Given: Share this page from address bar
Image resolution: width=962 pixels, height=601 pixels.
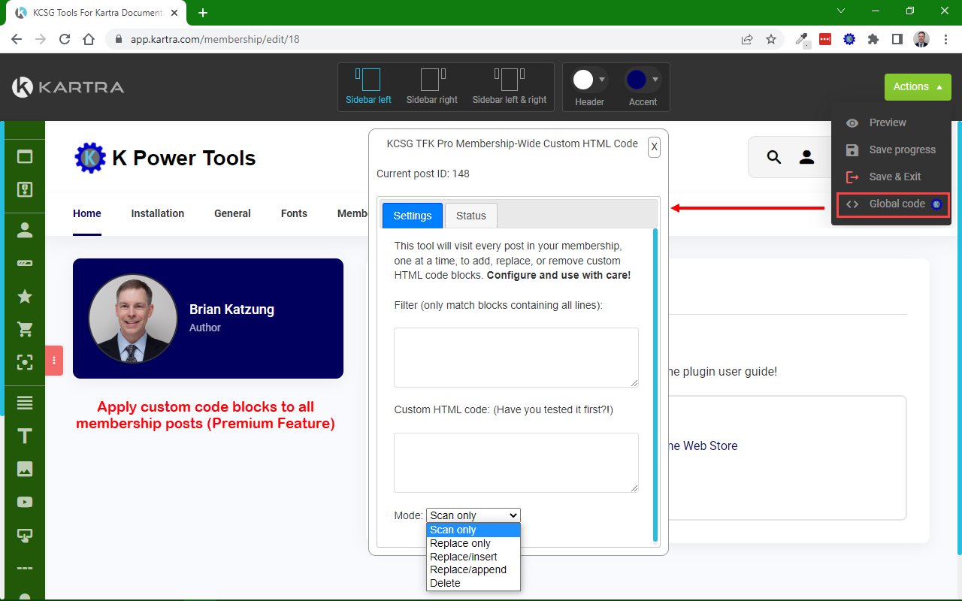Looking at the screenshot, I should point(747,39).
